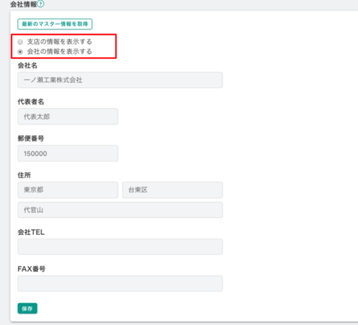Click the empty 会社TEL input field

pos(120,246)
